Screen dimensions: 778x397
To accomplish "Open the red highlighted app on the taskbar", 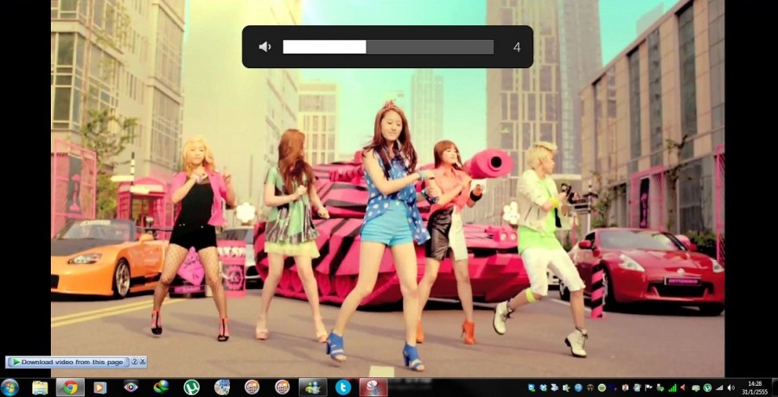I will tap(373, 388).
